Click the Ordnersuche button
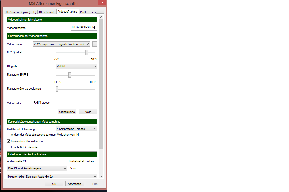Viewport: 289px width, 192px height. pyautogui.click(x=67, y=112)
